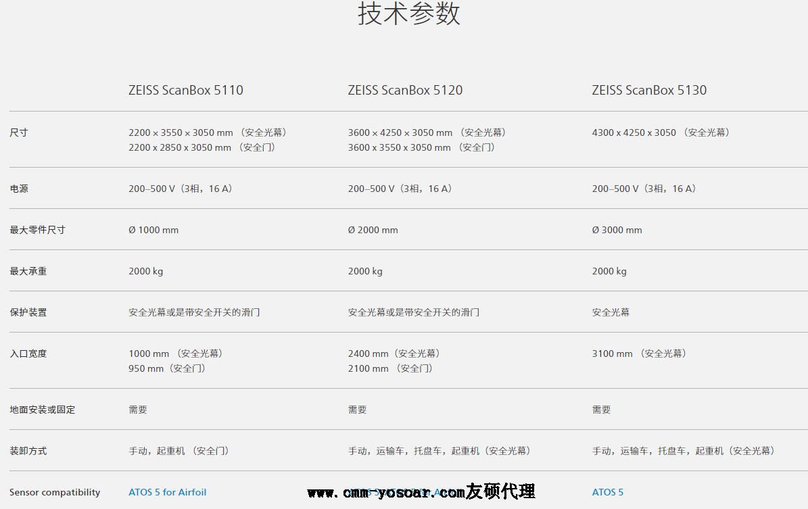Select the Ø 2000 mm part size value
Viewport: 808px width, 509px height.
373,230
